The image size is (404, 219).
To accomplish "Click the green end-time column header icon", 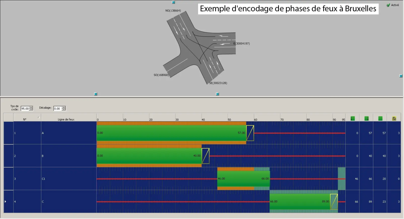I will (366, 119).
